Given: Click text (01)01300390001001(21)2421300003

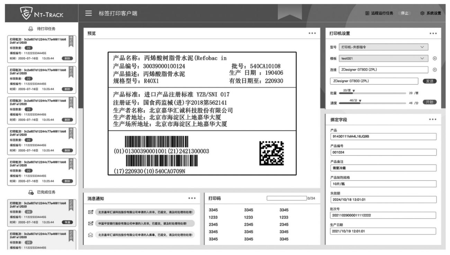Looking at the screenshot, I should coord(161,151).
